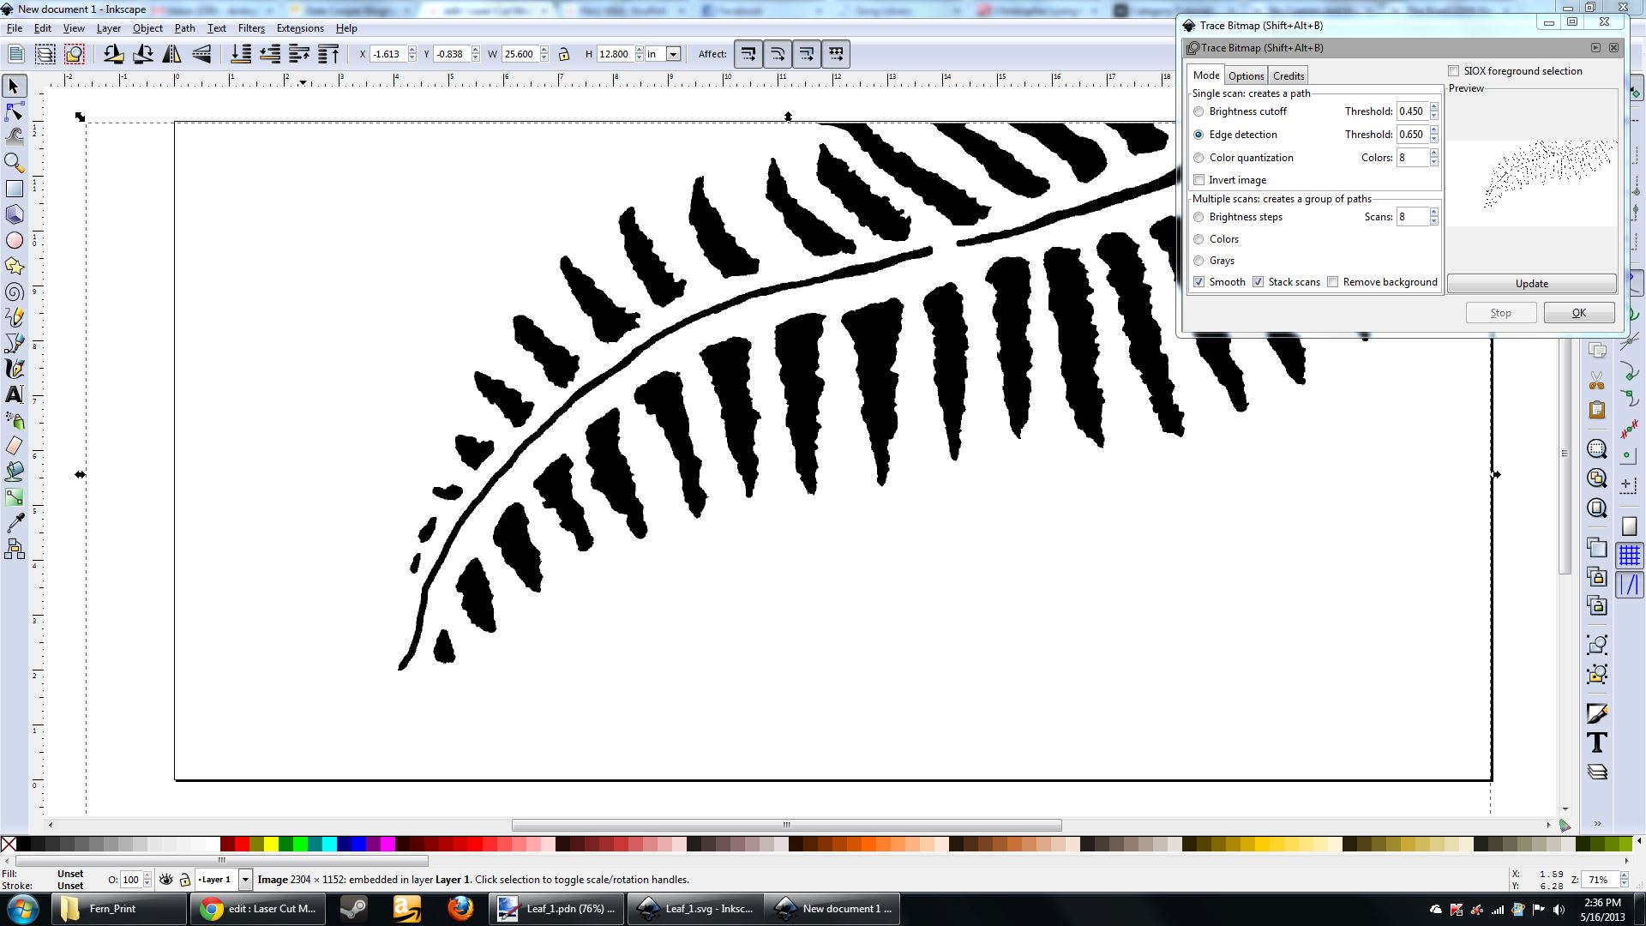Open the Extensions menu
1646x926 pixels.
[300, 28]
